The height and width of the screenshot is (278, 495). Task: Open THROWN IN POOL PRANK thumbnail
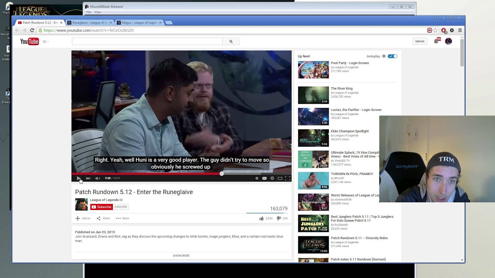(x=313, y=181)
